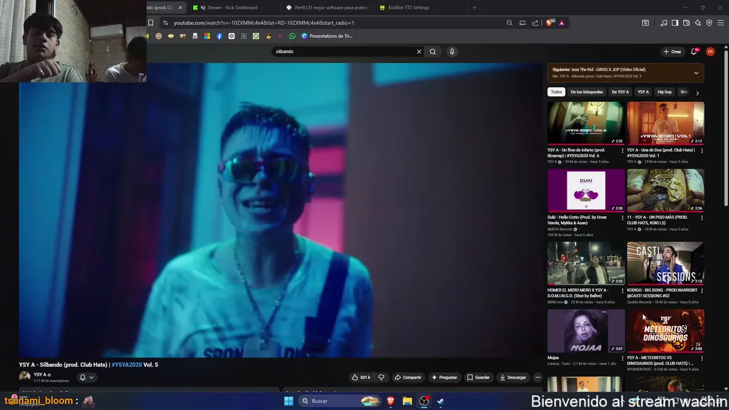Select the De tus búsquedas filter chip
The width and height of the screenshot is (729, 410).
(587, 92)
